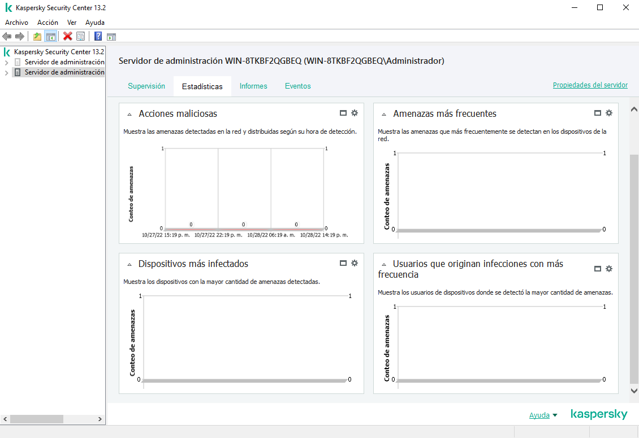Screen dimensions: 639x438
Task: Open settings gear for Amenazas más frecuentes
Action: (609, 113)
